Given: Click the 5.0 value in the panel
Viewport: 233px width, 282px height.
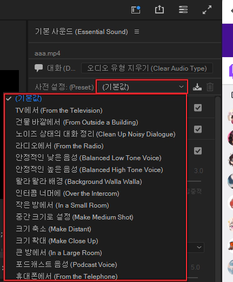Looking at the screenshot, I should point(195,267).
